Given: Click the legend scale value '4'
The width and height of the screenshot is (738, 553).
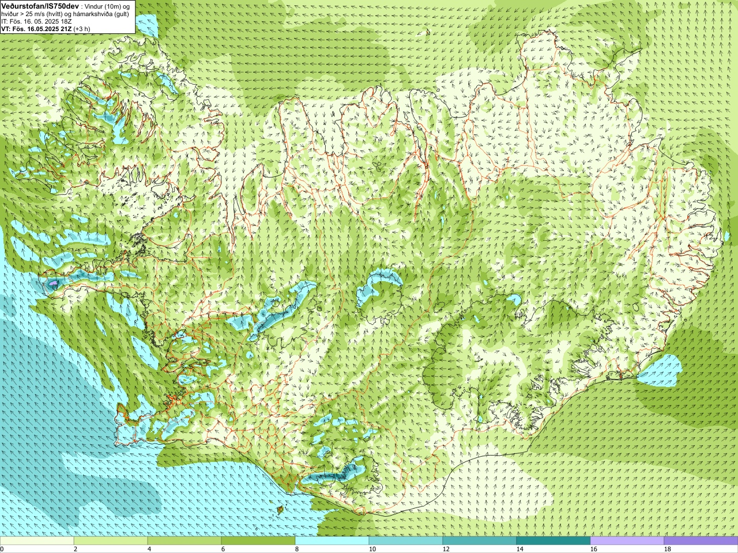Looking at the screenshot, I should (x=149, y=549).
